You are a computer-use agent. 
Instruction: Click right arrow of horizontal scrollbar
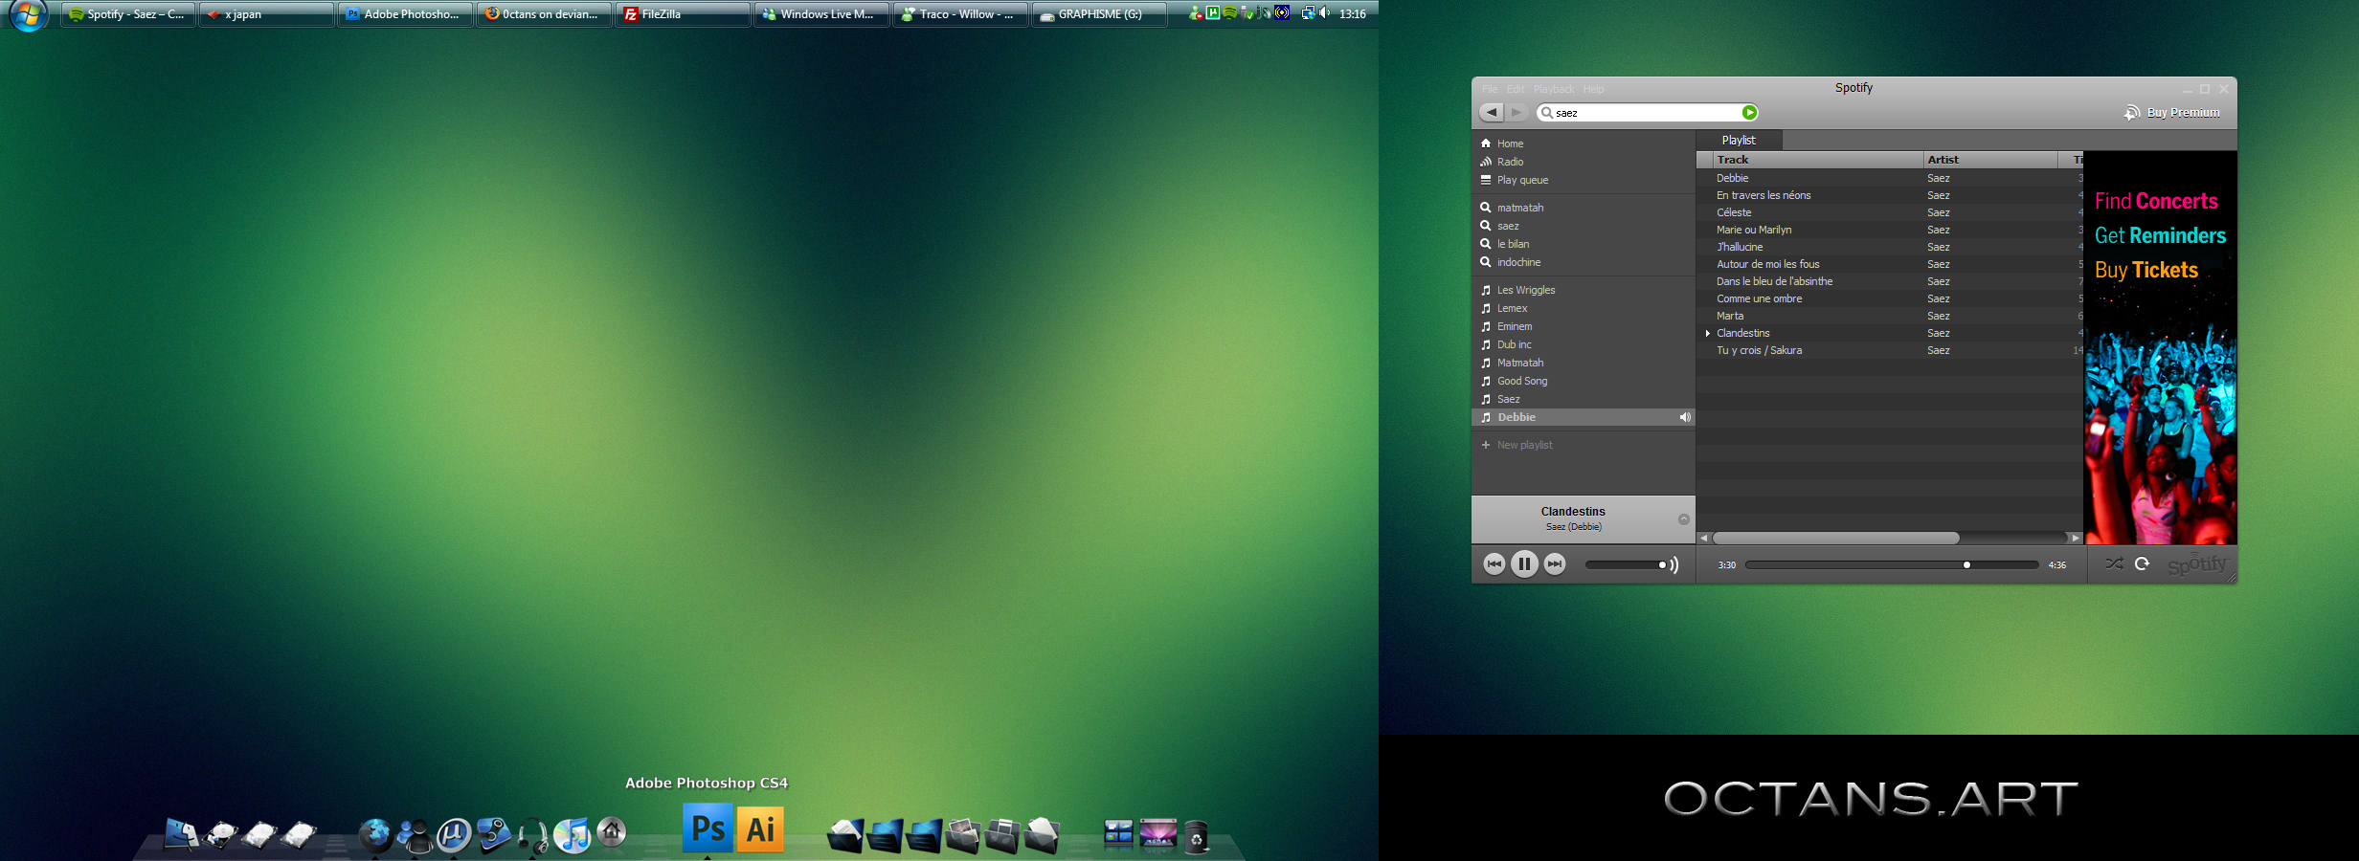[x=2075, y=538]
